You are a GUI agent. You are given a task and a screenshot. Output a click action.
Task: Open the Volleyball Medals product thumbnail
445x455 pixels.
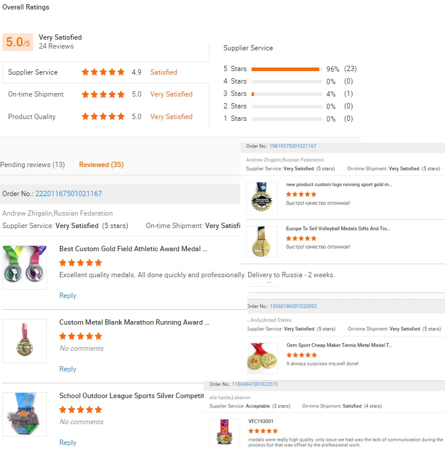[x=262, y=242]
